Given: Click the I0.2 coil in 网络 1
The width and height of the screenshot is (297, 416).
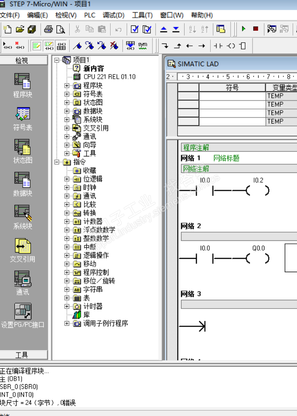Looking at the screenshot, I should pyautogui.click(x=258, y=190).
